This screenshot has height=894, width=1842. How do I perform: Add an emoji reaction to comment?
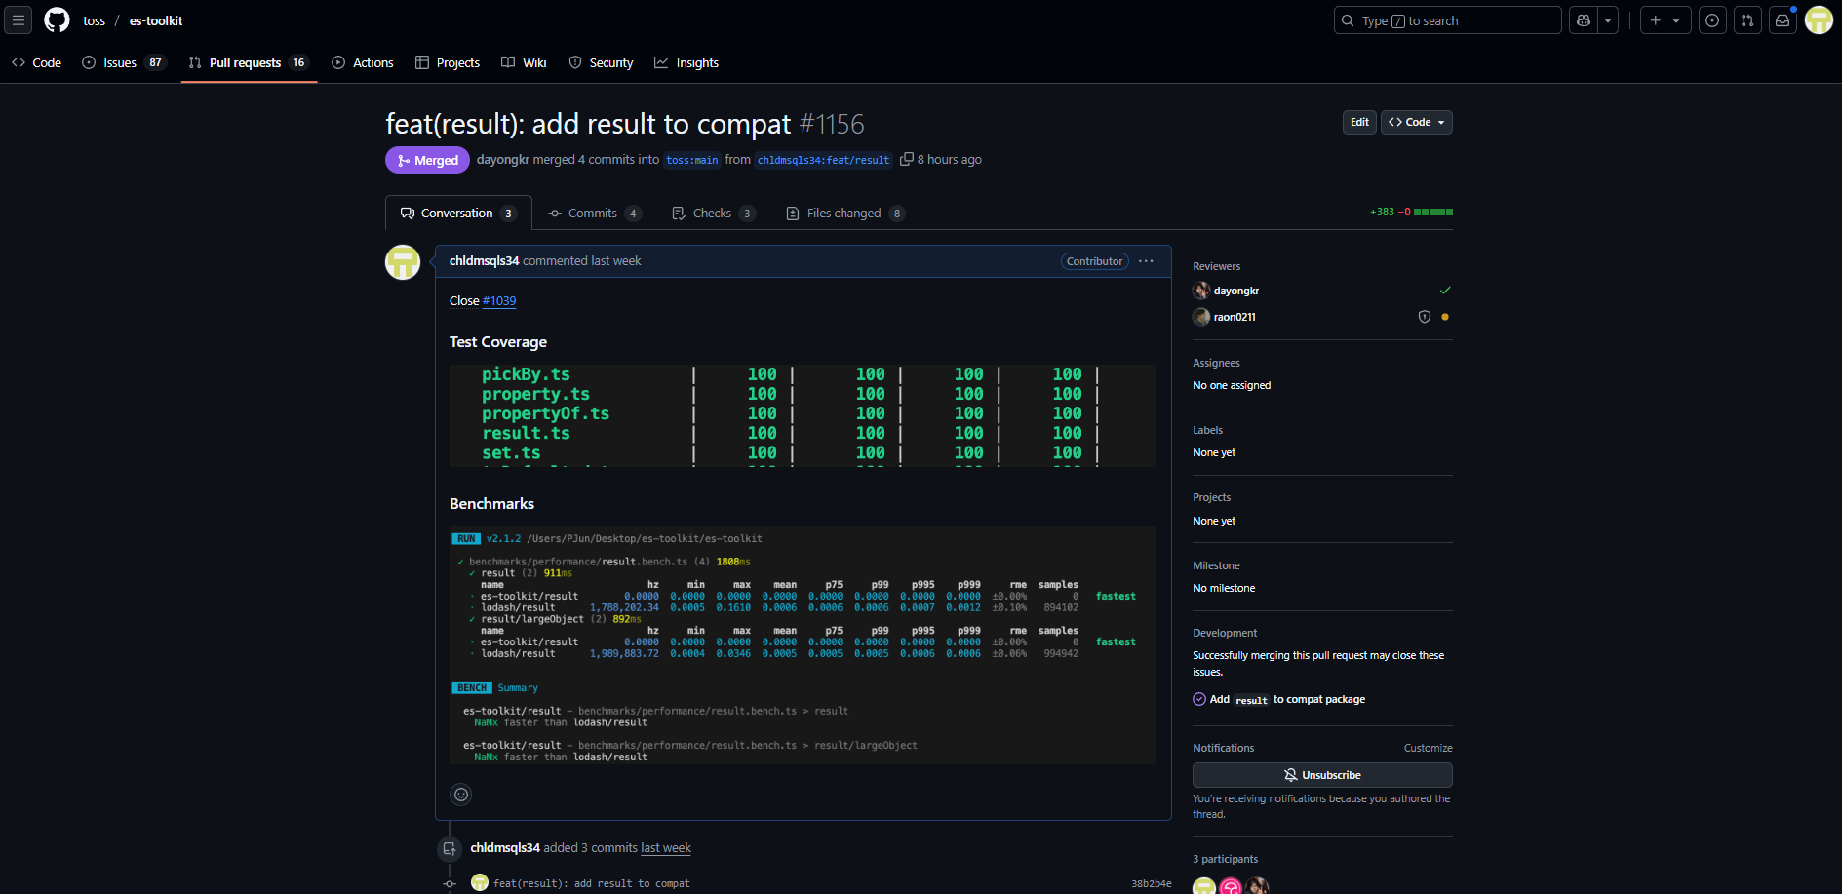[x=461, y=795]
